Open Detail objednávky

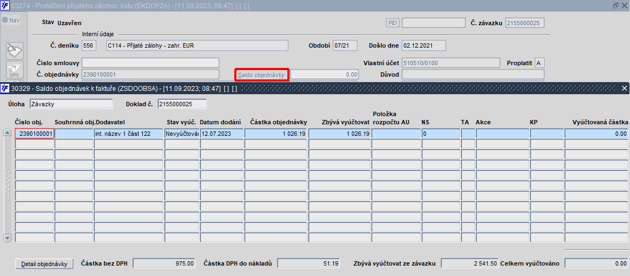pos(44,264)
